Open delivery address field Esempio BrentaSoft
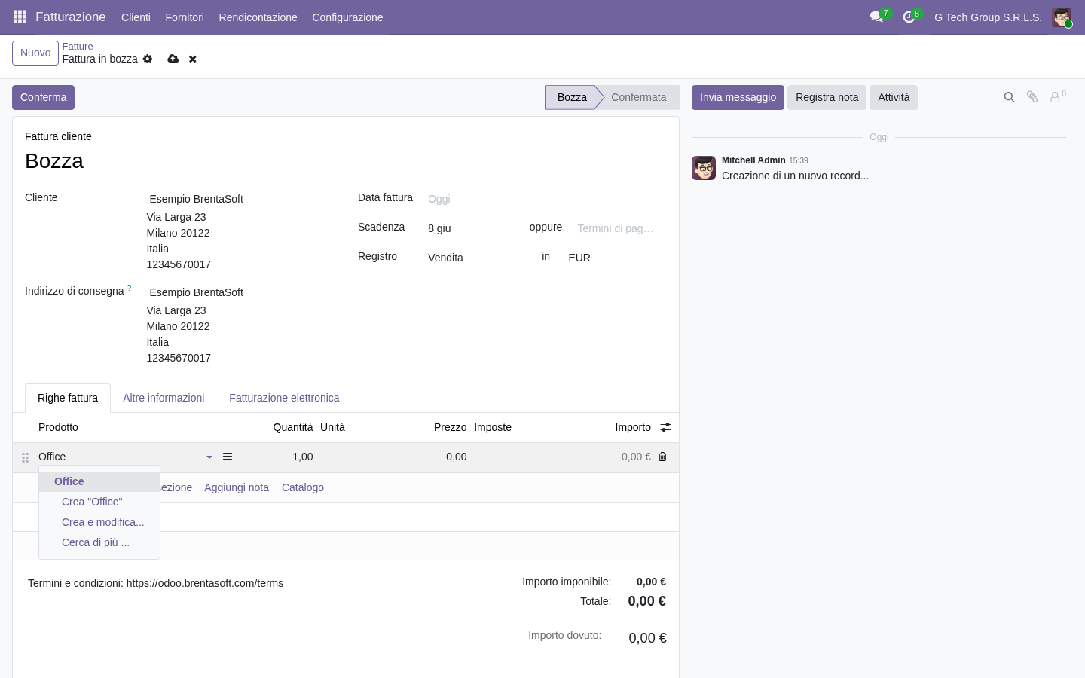The width and height of the screenshot is (1085, 678). [240, 292]
